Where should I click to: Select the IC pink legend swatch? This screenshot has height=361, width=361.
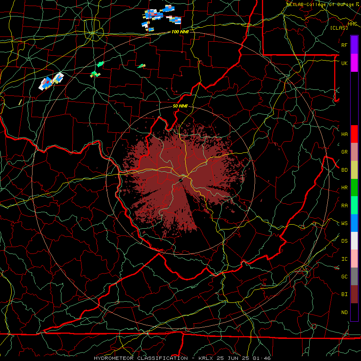click(354, 259)
